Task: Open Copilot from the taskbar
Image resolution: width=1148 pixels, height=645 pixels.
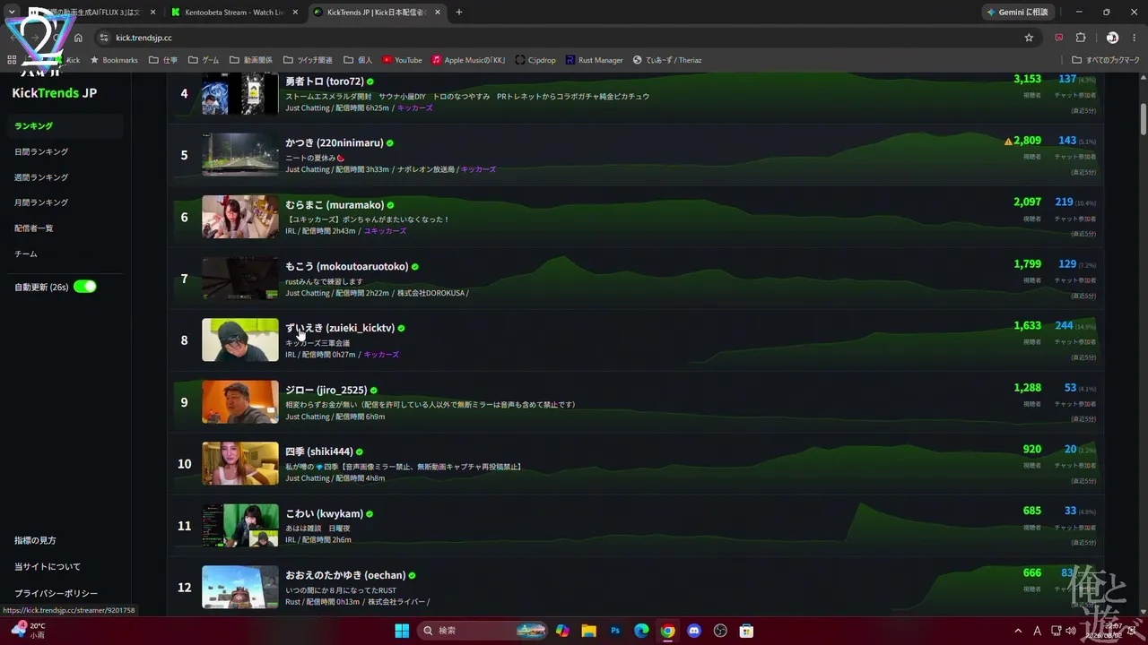Action: 562,631
